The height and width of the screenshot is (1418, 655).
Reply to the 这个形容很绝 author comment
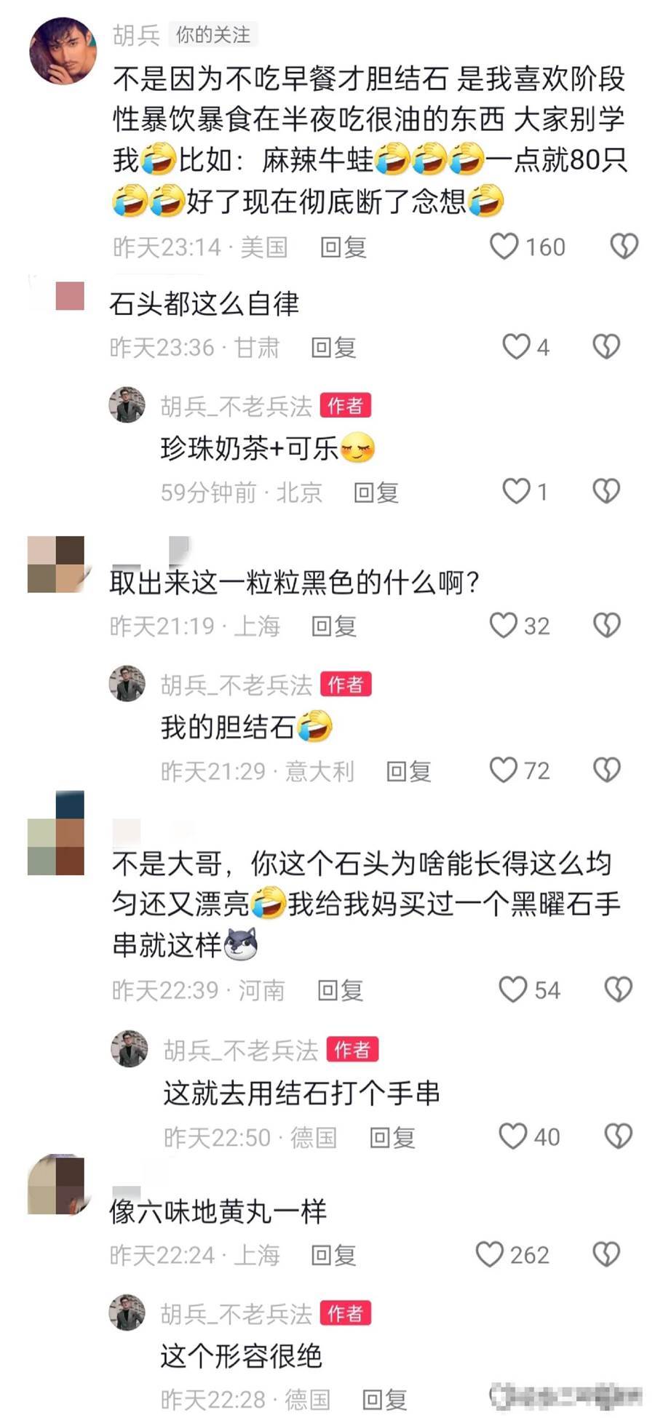[384, 1399]
